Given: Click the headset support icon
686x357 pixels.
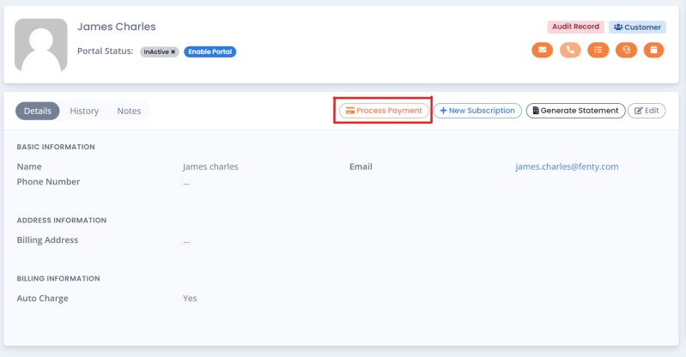Looking at the screenshot, I should (x=626, y=50).
